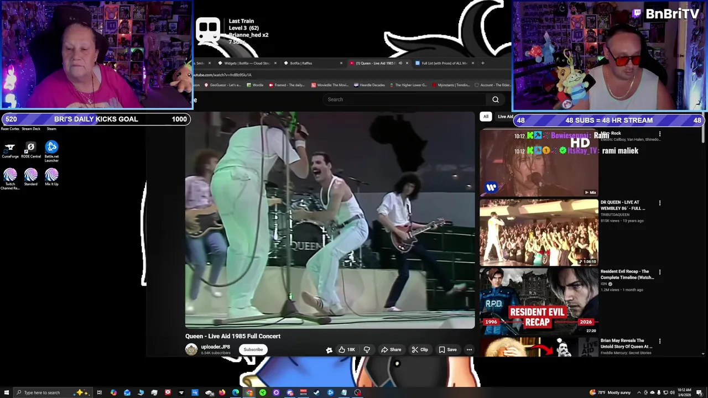The width and height of the screenshot is (708, 398).
Task: Subscribe to the uploader.JP8 channel
Action: 253,349
